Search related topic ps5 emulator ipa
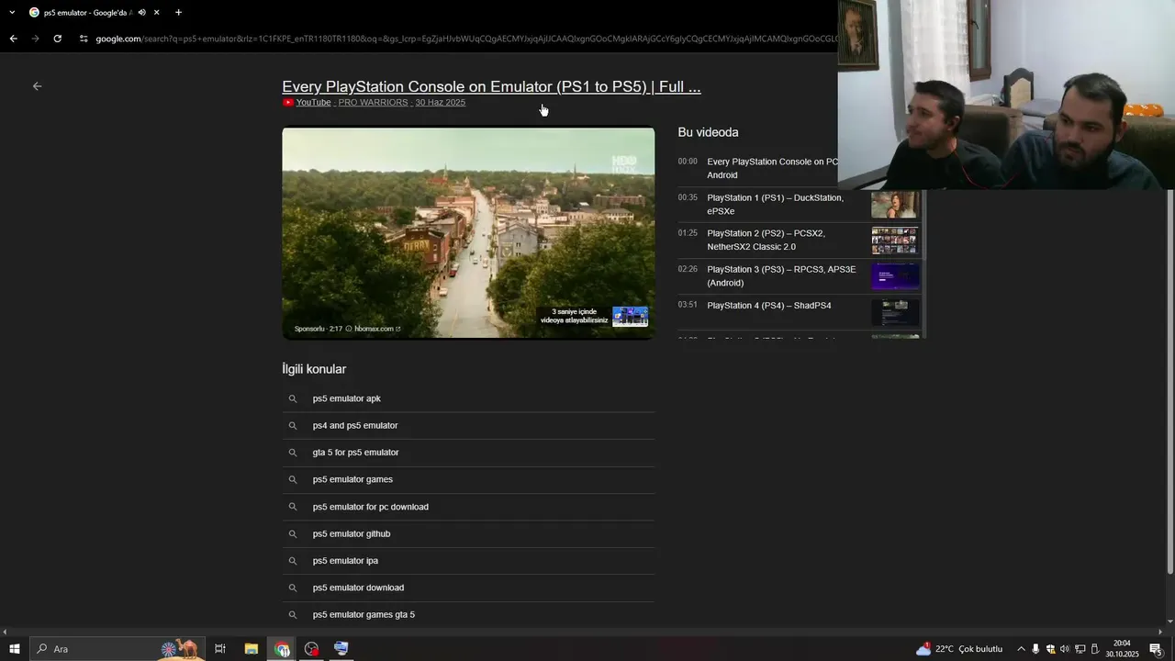This screenshot has height=661, width=1175. [x=468, y=561]
